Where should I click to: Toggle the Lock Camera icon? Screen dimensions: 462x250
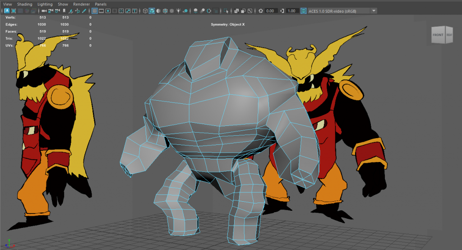click(x=51, y=11)
